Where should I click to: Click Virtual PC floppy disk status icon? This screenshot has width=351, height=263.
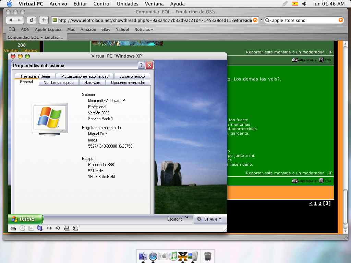point(31,228)
